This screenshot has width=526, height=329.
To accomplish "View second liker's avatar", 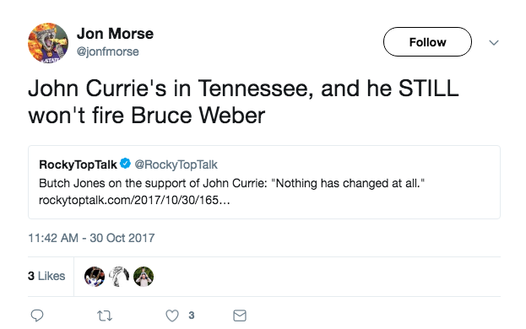I will [x=119, y=277].
